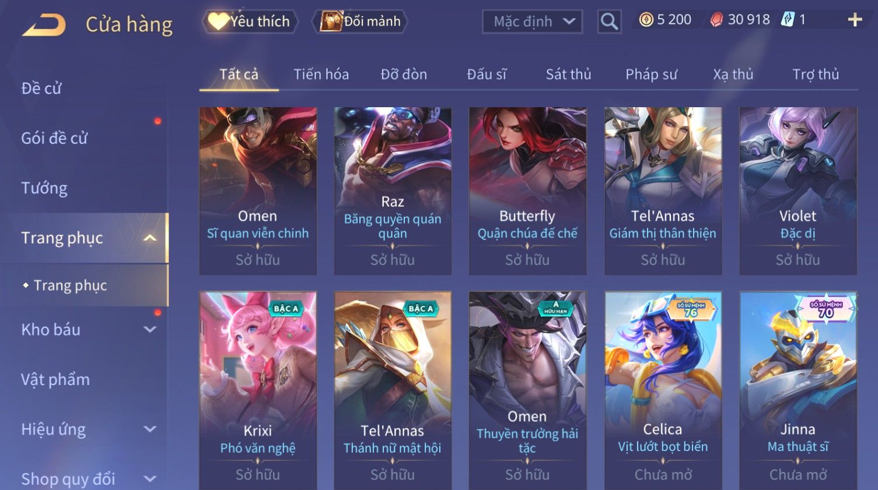The height and width of the screenshot is (490, 878).
Task: Open Gói đề cử in the sidebar
Action: [54, 138]
